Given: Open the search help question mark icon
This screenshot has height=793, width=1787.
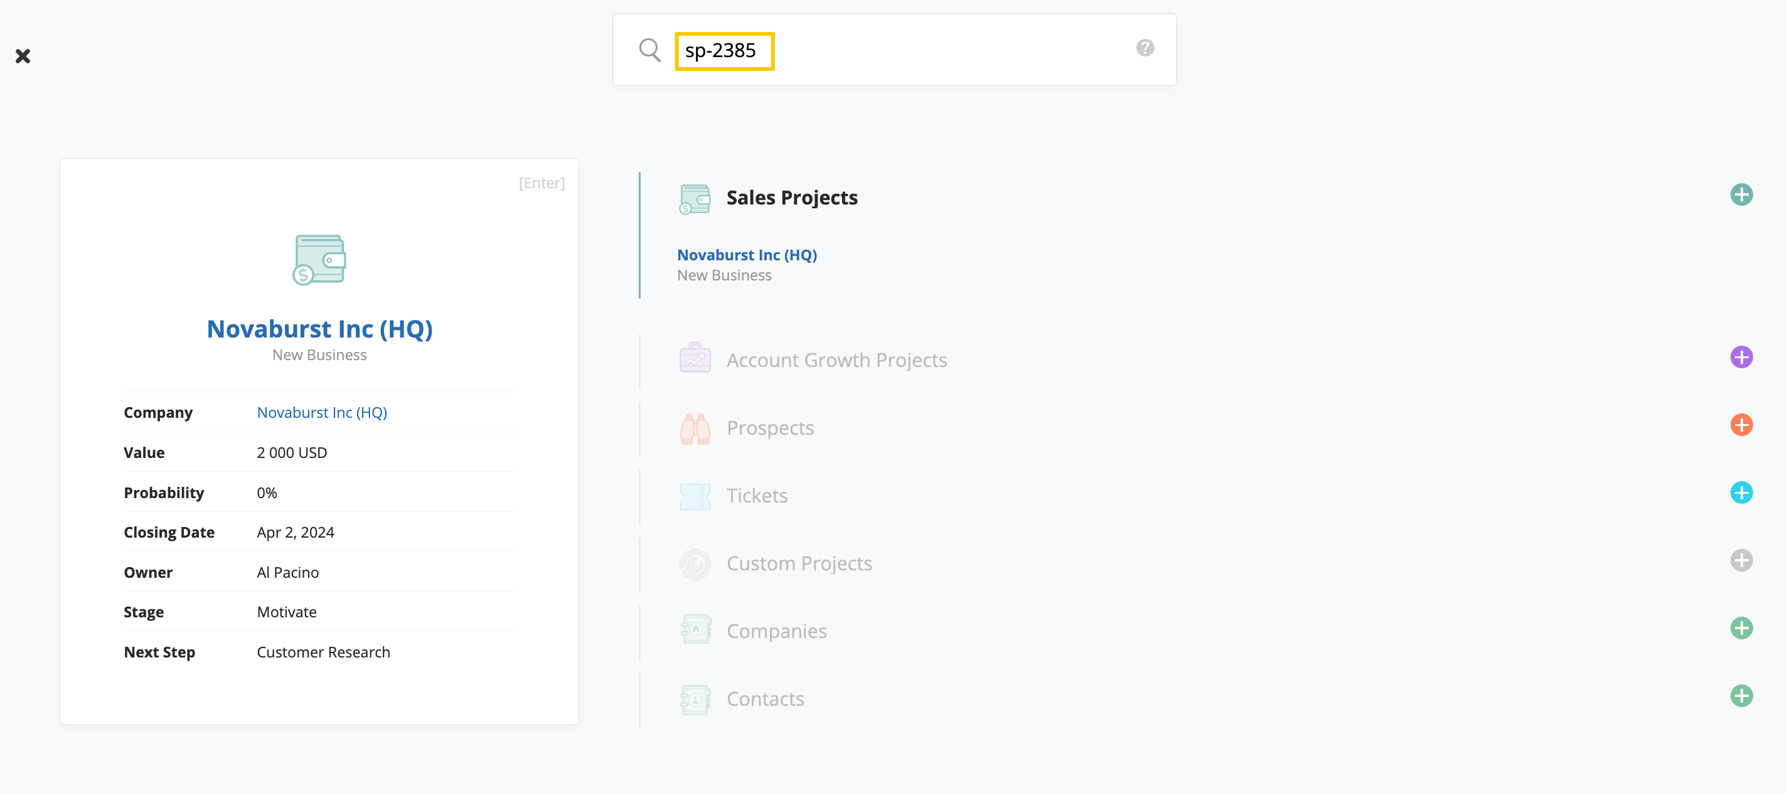Looking at the screenshot, I should (1144, 48).
